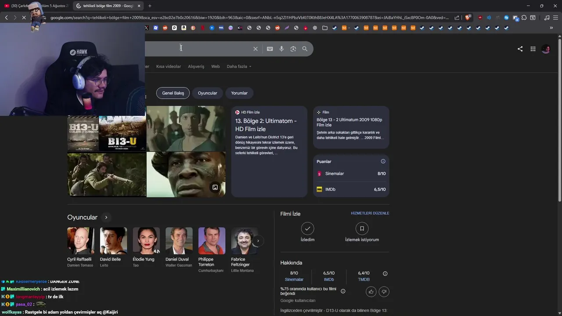562x316 pixels.
Task: Show hidden bookmarks with the » chevron
Action: point(551,28)
